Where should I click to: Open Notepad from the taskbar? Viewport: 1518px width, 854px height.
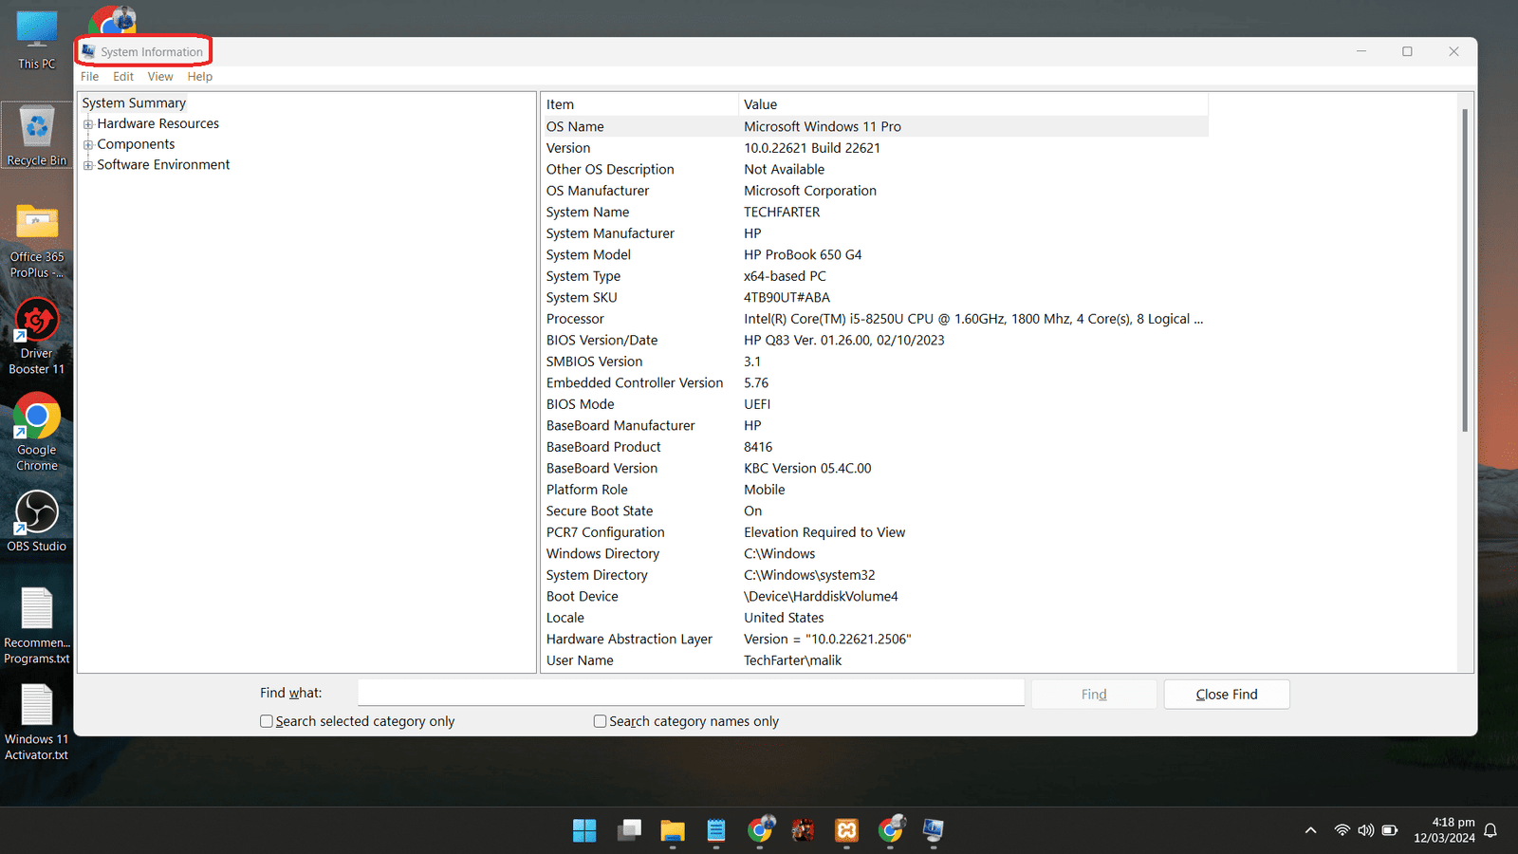pos(716,830)
